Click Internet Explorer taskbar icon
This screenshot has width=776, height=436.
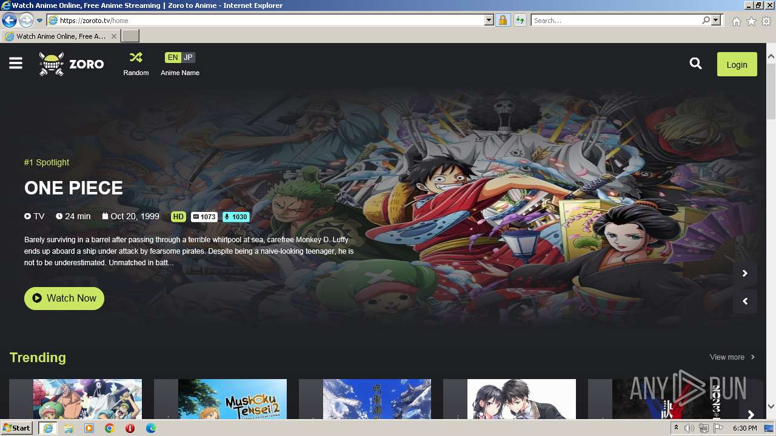point(47,428)
